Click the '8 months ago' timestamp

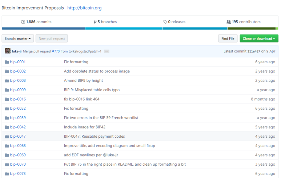(263, 99)
